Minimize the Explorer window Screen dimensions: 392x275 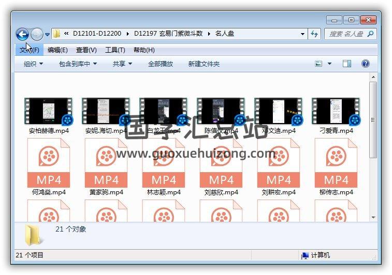point(334,20)
